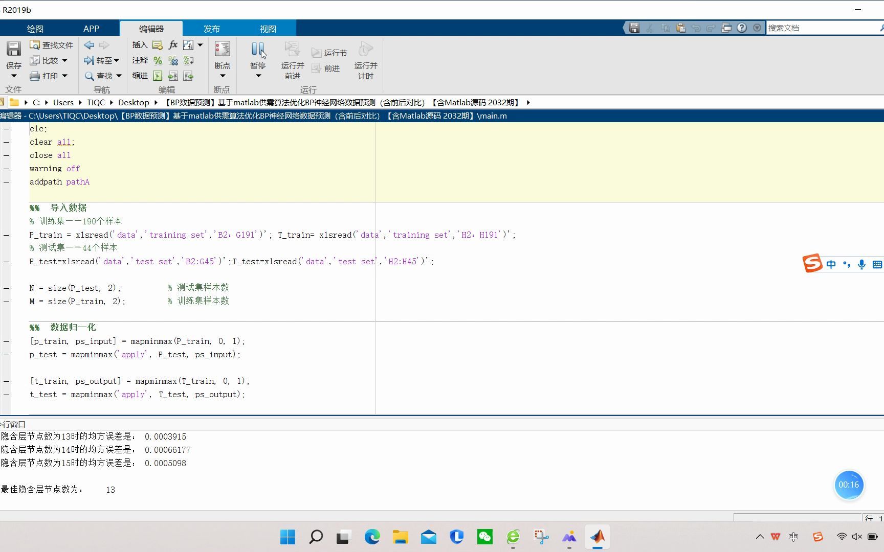
Task: Click the MATLAB icon in the taskbar
Action: 598,537
